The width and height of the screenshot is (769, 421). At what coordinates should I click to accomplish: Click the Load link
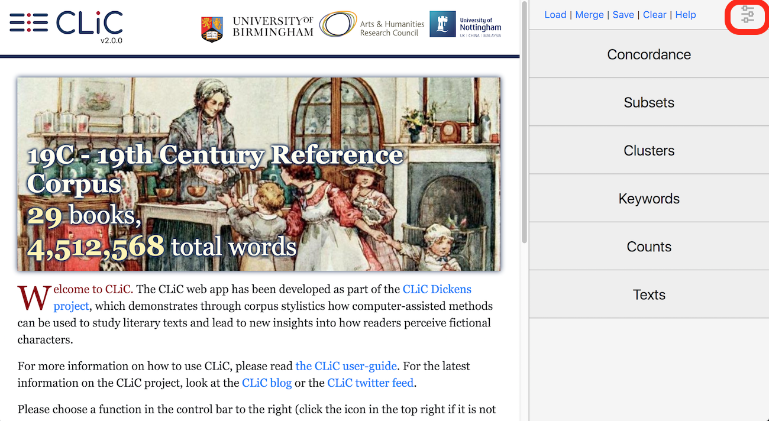(x=555, y=15)
